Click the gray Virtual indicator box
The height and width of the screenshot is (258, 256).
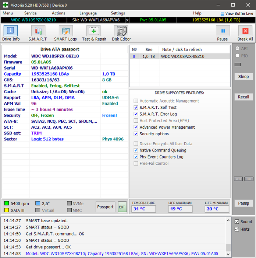pyautogui.click(x=38, y=210)
